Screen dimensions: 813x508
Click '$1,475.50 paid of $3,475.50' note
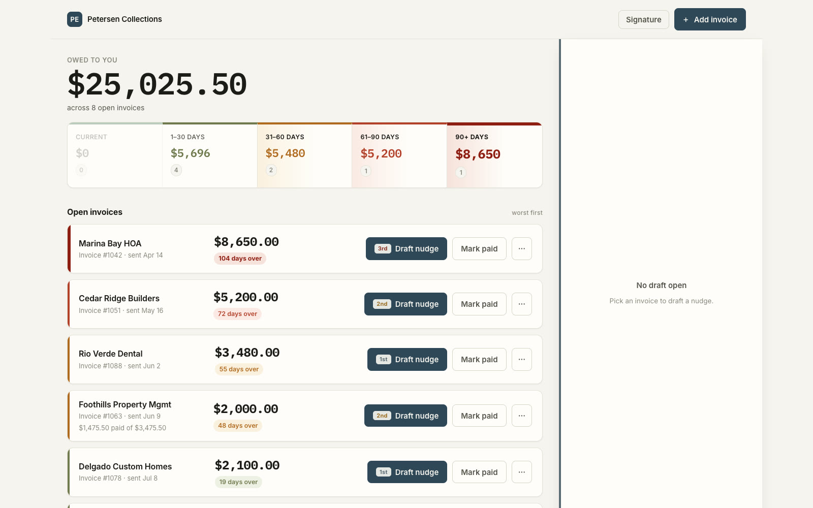pos(122,428)
